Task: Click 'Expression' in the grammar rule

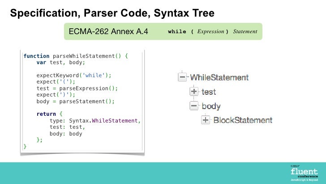Action: tap(211, 31)
